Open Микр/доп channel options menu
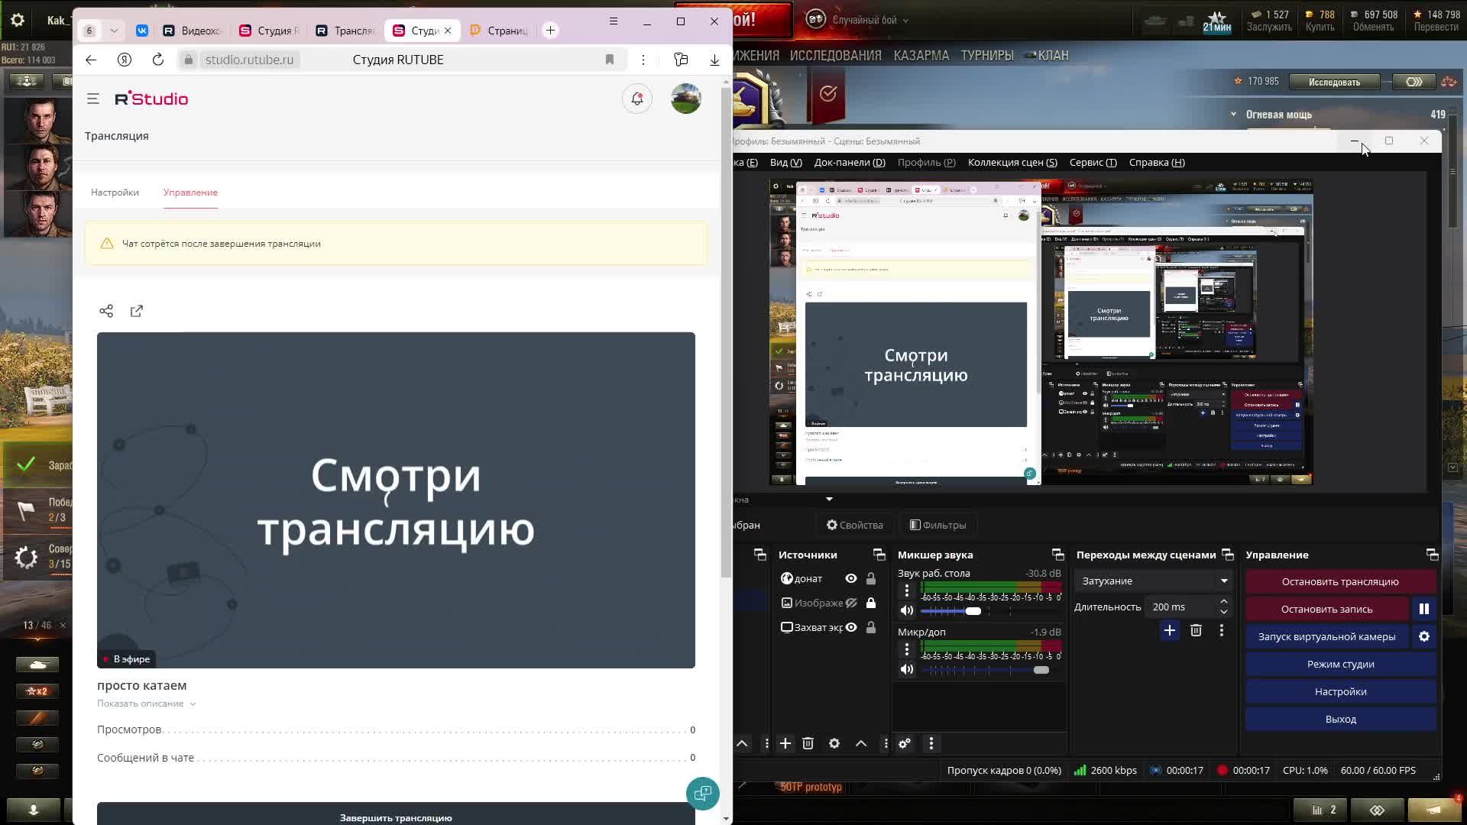1467x825 pixels. tap(907, 649)
